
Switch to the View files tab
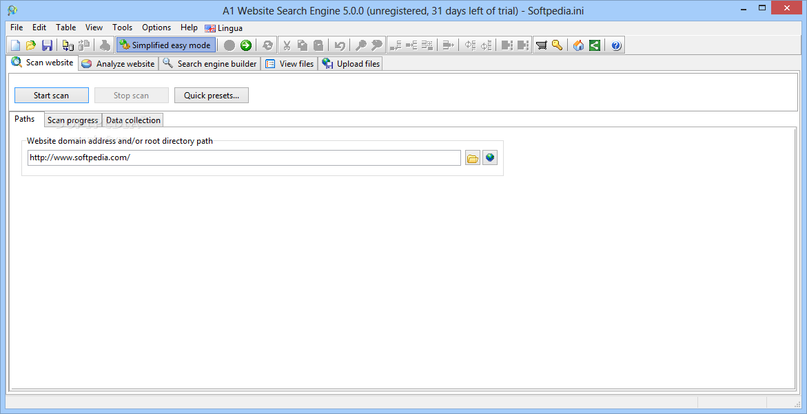coord(289,64)
